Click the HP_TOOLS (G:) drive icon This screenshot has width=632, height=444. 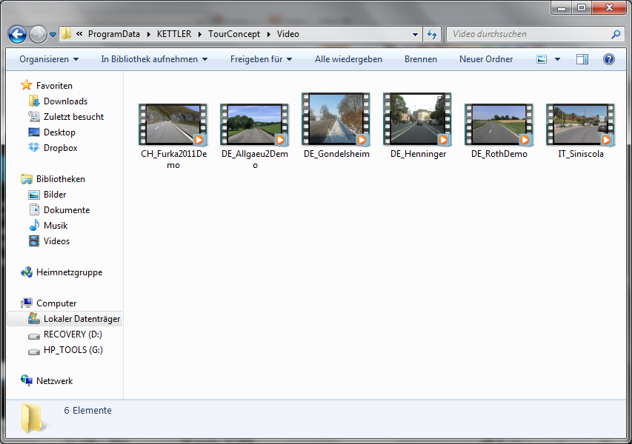(34, 351)
